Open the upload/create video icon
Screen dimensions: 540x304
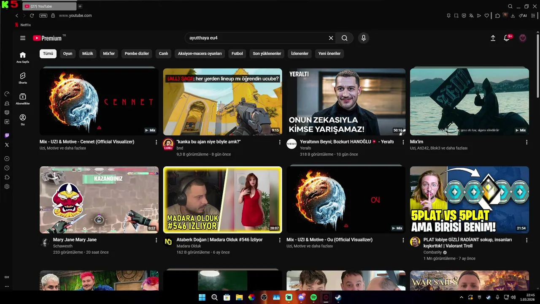coord(493,38)
